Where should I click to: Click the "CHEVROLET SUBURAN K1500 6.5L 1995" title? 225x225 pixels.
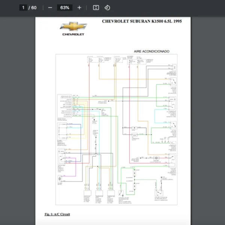point(142,21)
